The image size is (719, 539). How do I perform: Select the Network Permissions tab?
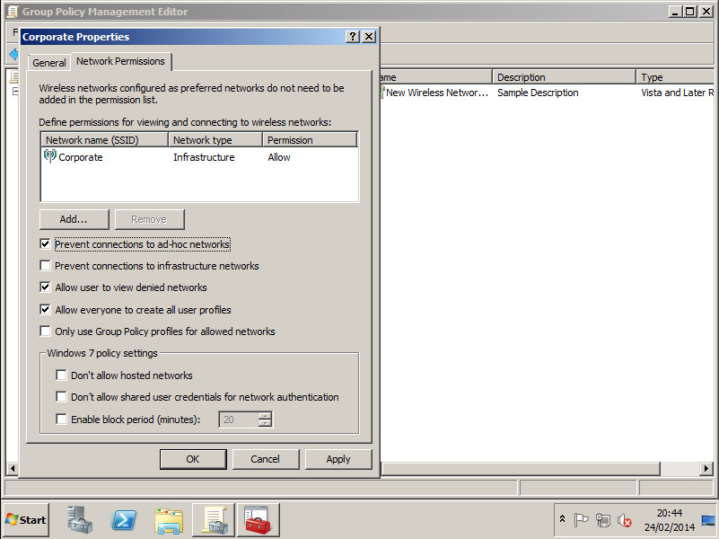(x=120, y=61)
